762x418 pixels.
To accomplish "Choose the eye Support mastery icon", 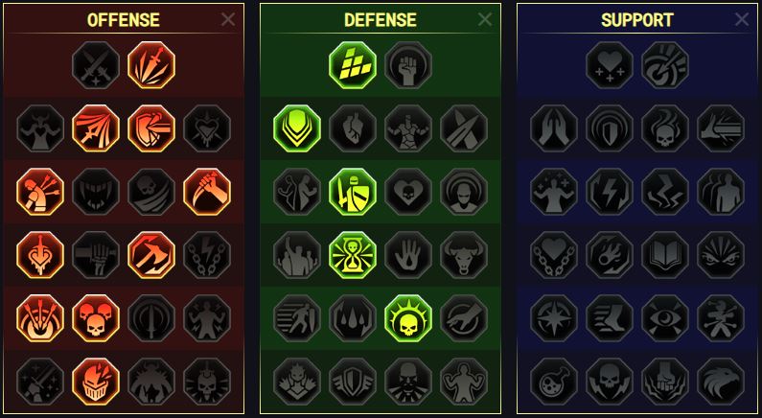I will [x=665, y=318].
